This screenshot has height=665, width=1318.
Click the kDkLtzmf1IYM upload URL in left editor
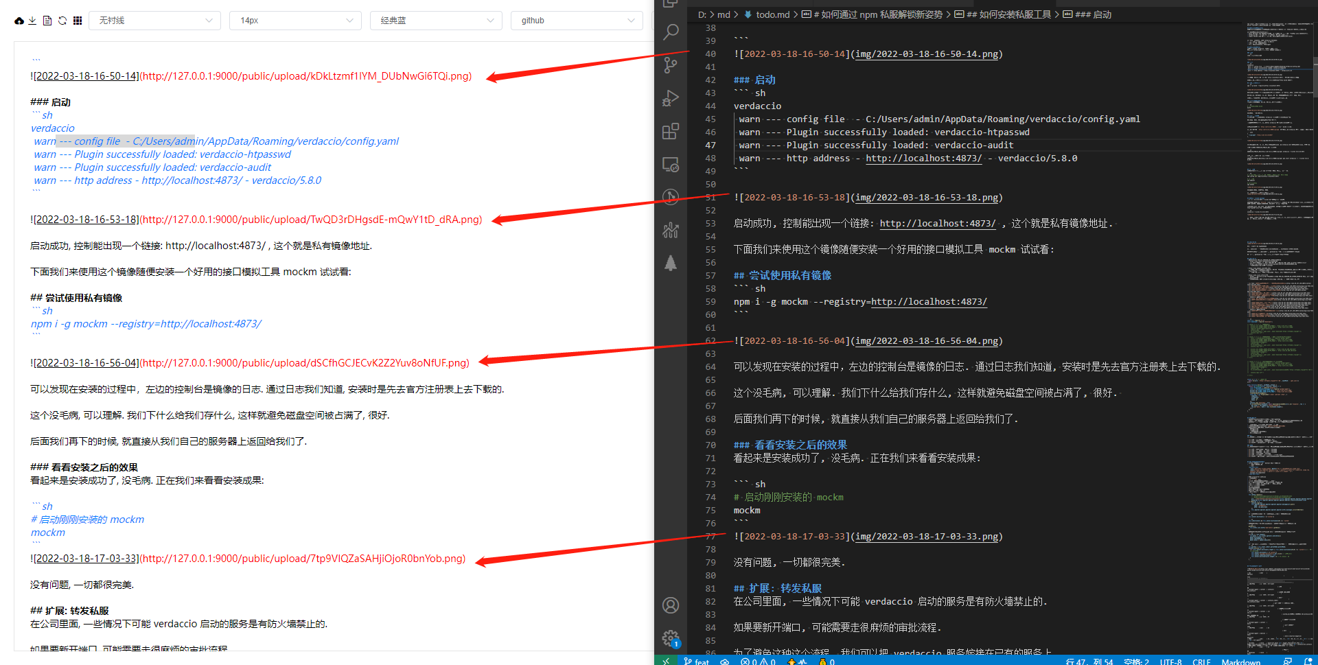pos(306,76)
